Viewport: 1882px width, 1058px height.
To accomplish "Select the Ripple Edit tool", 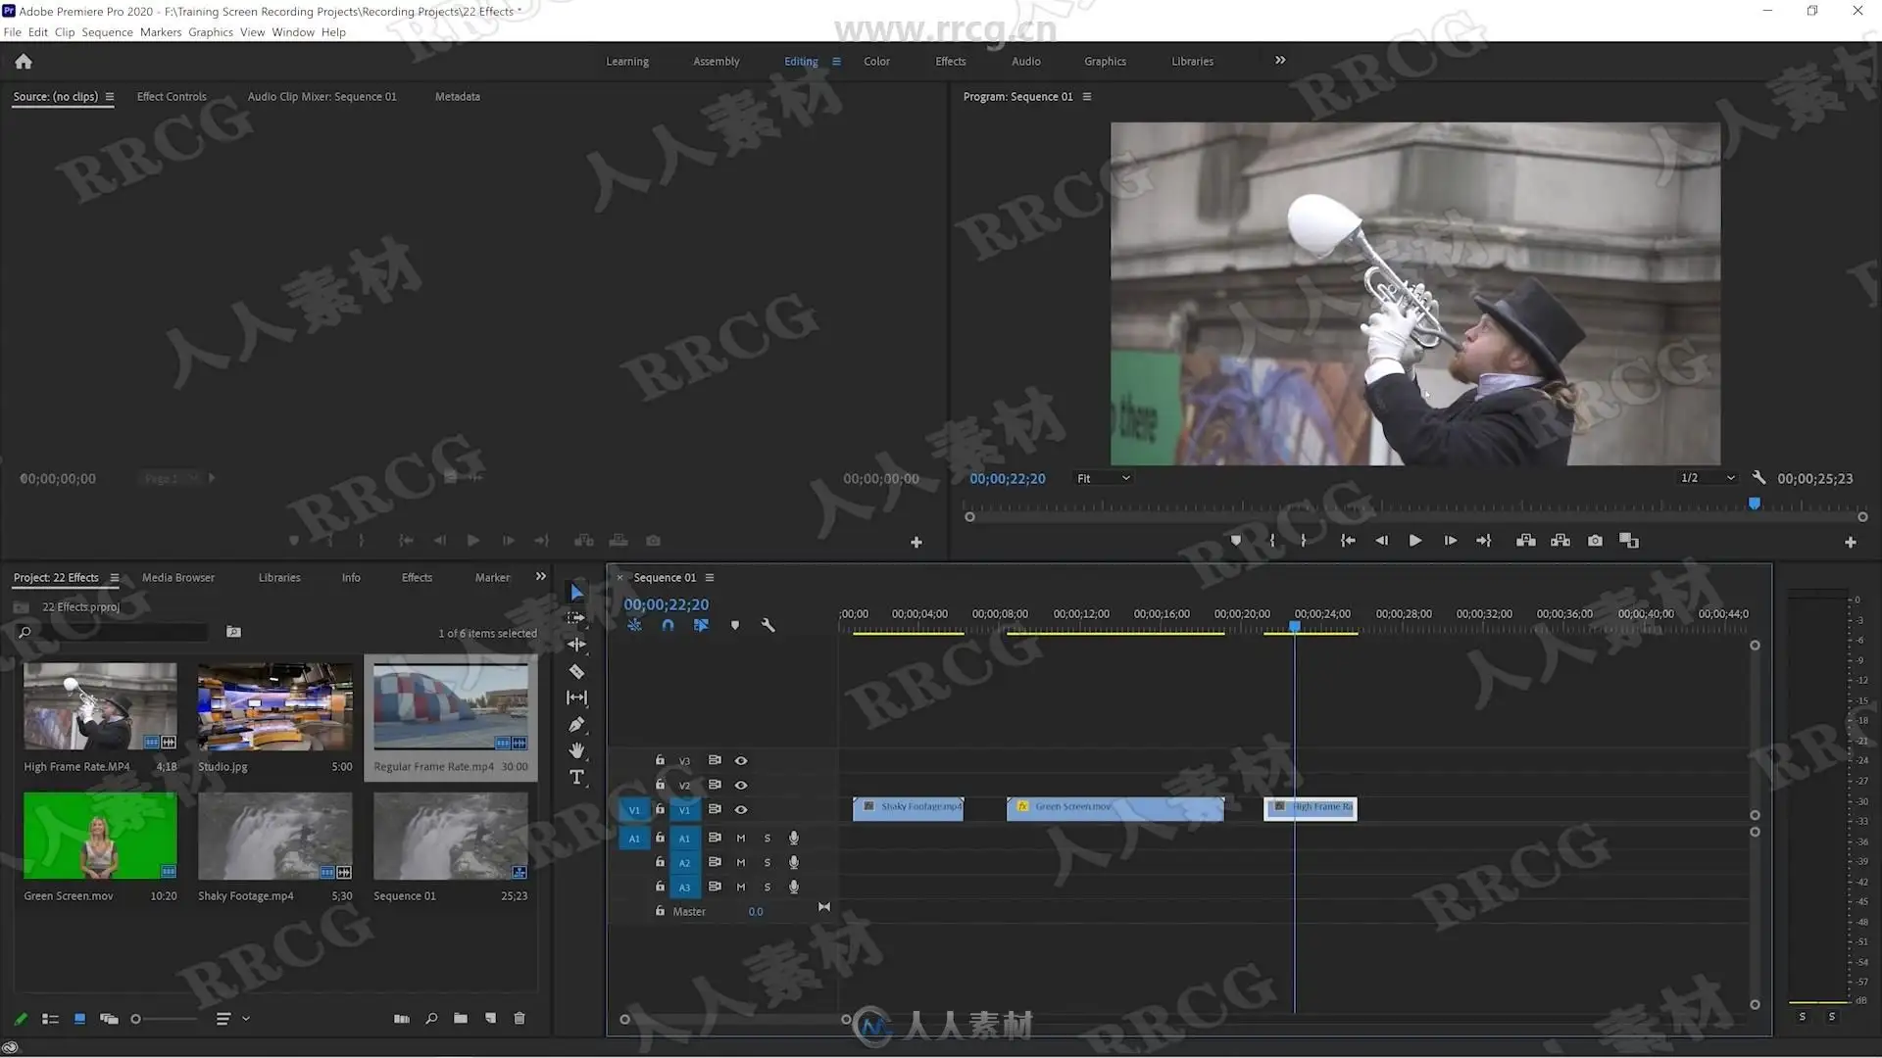I will pos(576,645).
